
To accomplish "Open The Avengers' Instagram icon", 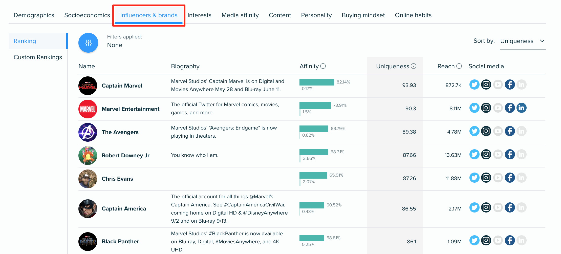I will pos(486,131).
